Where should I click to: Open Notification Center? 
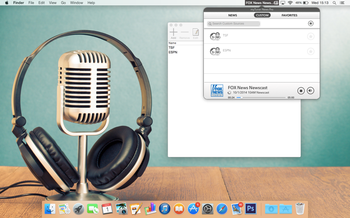[342, 3]
